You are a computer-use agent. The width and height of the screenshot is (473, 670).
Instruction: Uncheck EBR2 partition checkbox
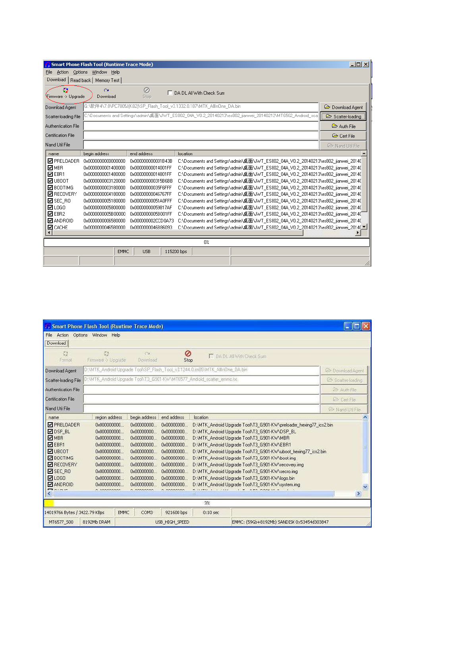click(x=50, y=214)
